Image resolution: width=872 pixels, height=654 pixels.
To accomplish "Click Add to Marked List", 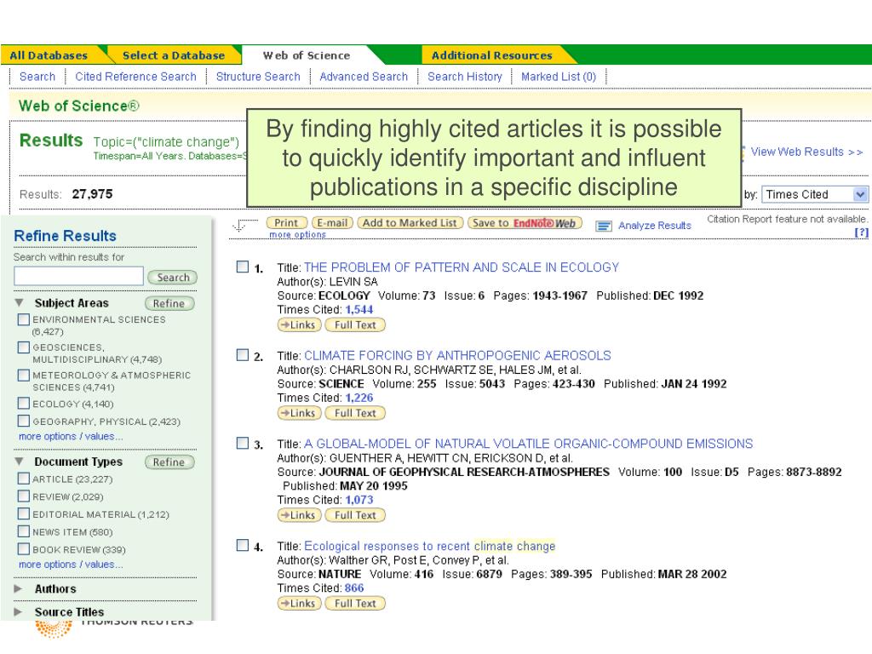I will tap(410, 223).
